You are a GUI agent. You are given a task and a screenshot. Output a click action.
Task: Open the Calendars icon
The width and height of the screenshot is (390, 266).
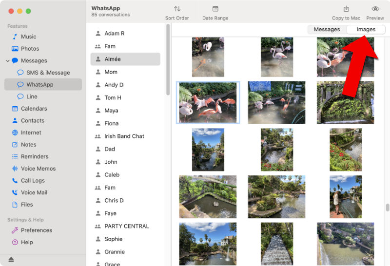tap(15, 109)
